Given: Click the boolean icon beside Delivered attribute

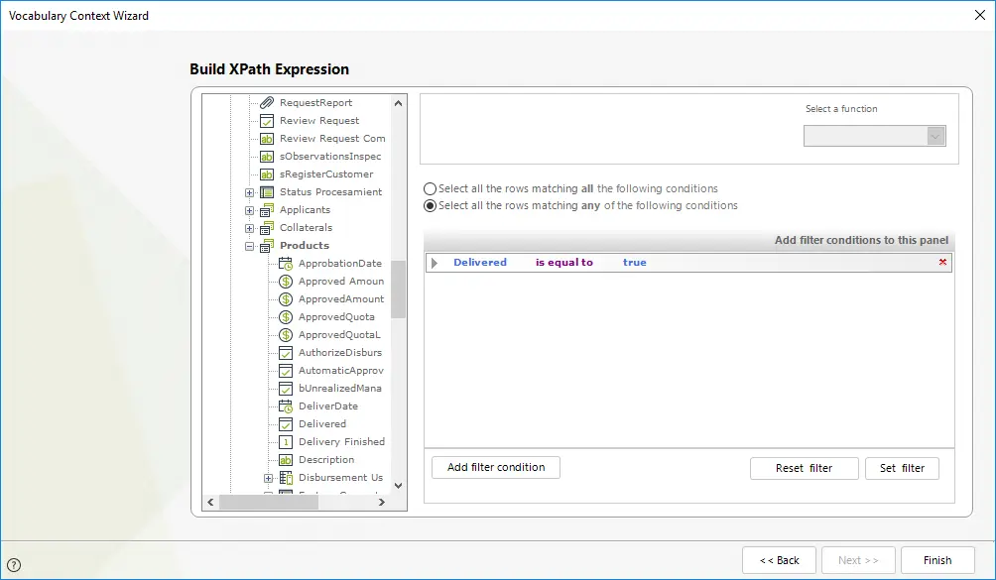Looking at the screenshot, I should click(286, 424).
